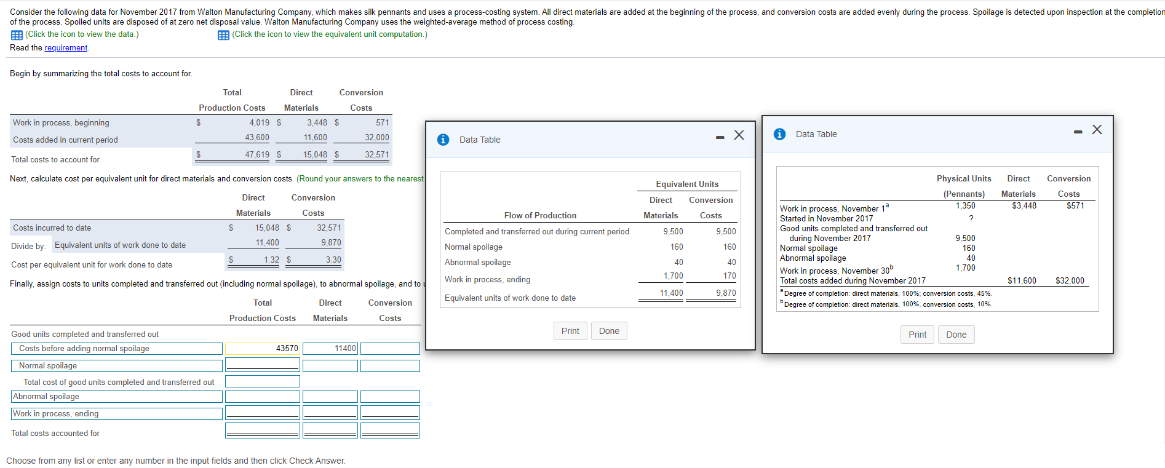Click 'Physical Units' column header in popup
The height and width of the screenshot is (468, 1165).
click(x=964, y=179)
